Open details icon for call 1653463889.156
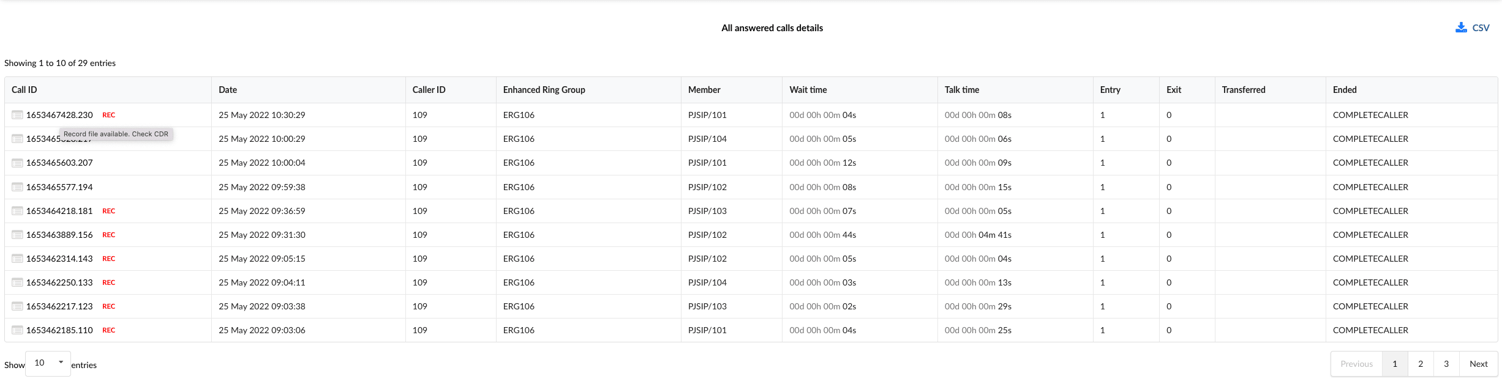The image size is (1502, 387). pos(17,235)
